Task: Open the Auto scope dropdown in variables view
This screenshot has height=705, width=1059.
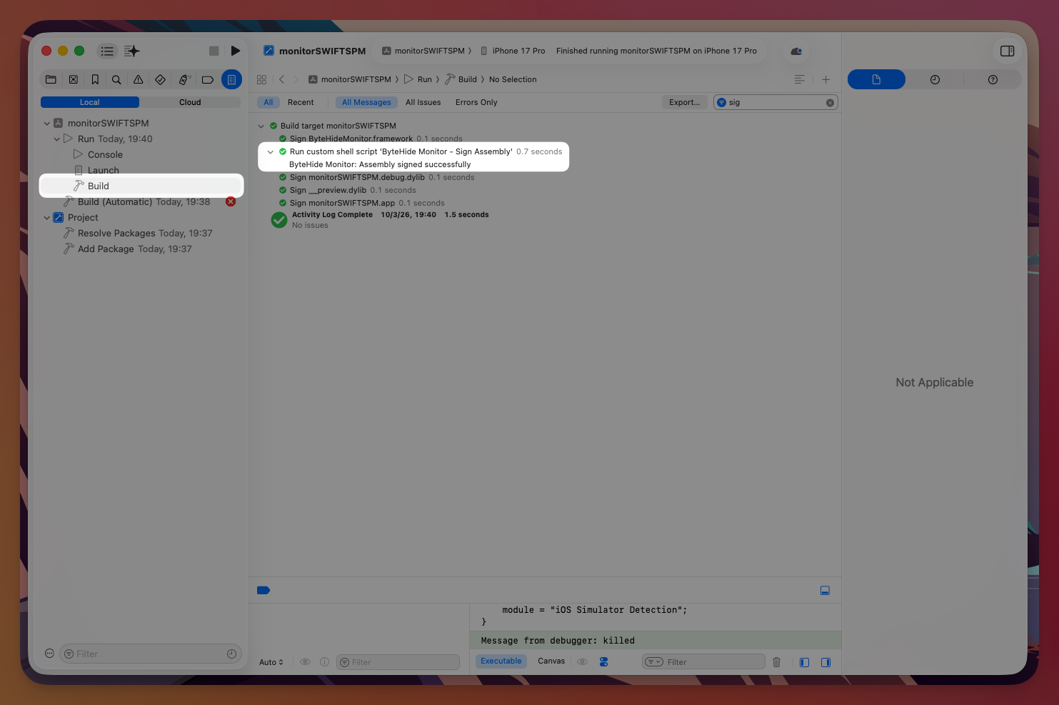Action: coord(271,662)
